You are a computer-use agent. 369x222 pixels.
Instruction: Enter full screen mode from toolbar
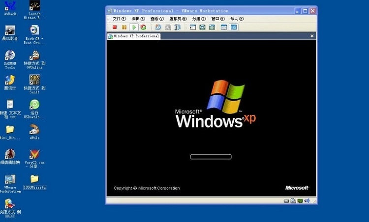(202, 28)
